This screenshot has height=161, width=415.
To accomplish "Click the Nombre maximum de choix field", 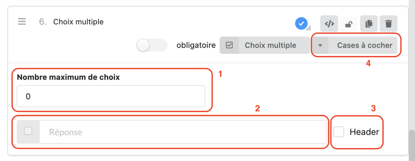I will pos(111,96).
